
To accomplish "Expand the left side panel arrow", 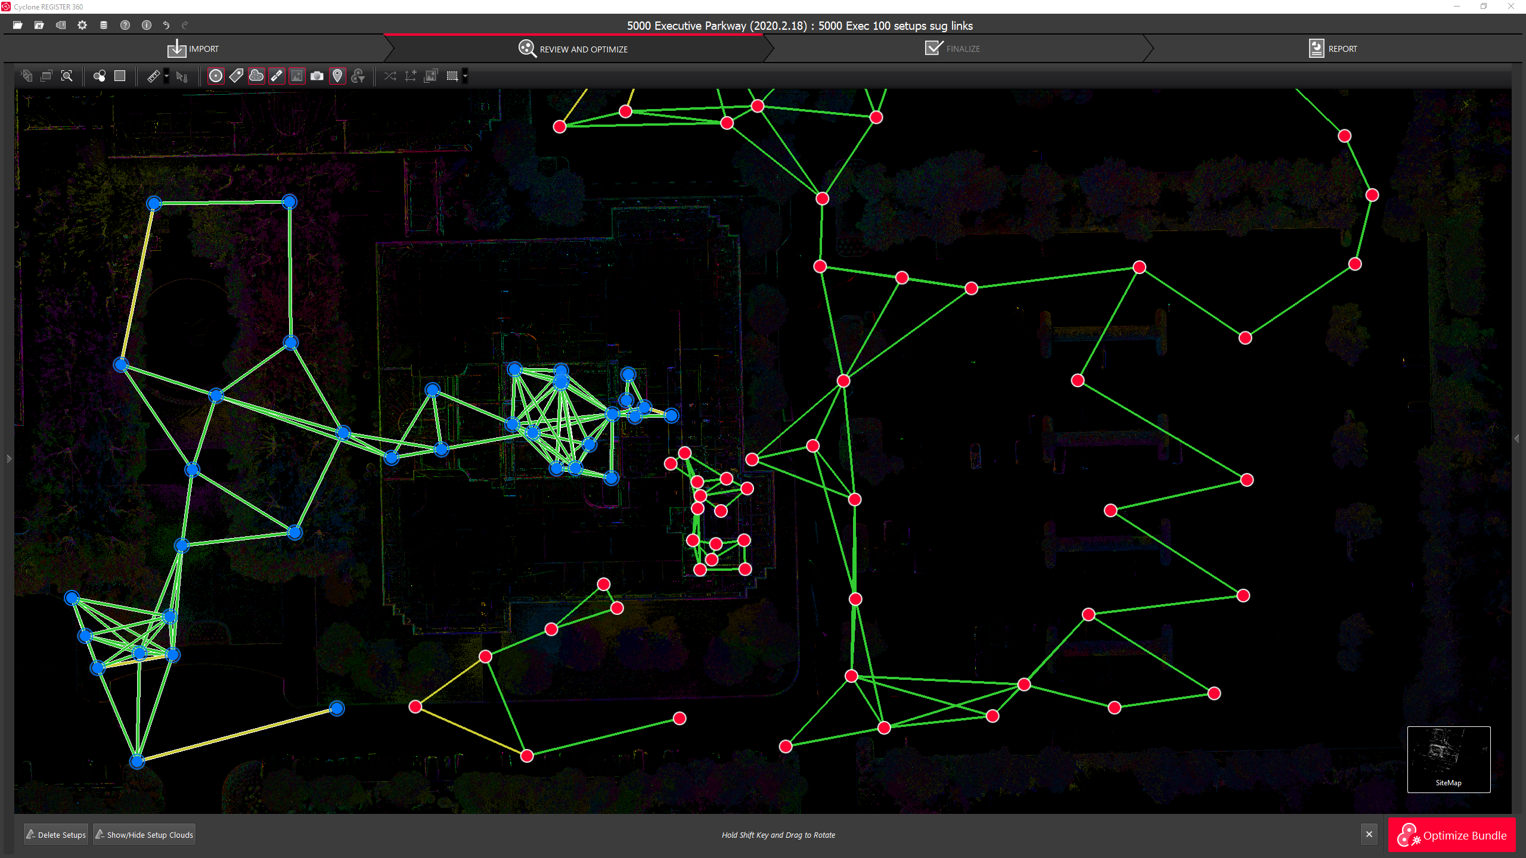I will click(x=8, y=458).
